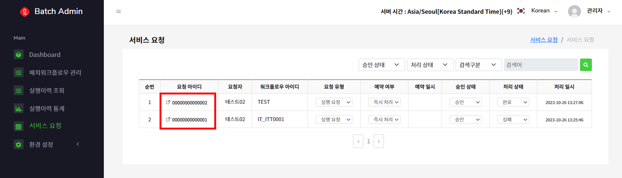Open the 승인 상태 filter dropdown
The height and width of the screenshot is (178, 622).
click(382, 65)
